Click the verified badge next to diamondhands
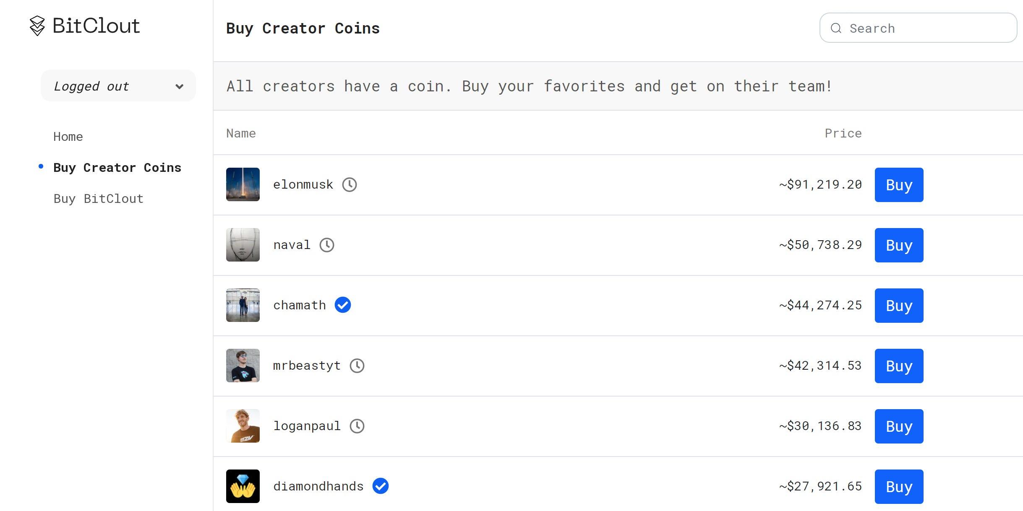Image resolution: width=1023 pixels, height=511 pixels. pyautogui.click(x=381, y=486)
